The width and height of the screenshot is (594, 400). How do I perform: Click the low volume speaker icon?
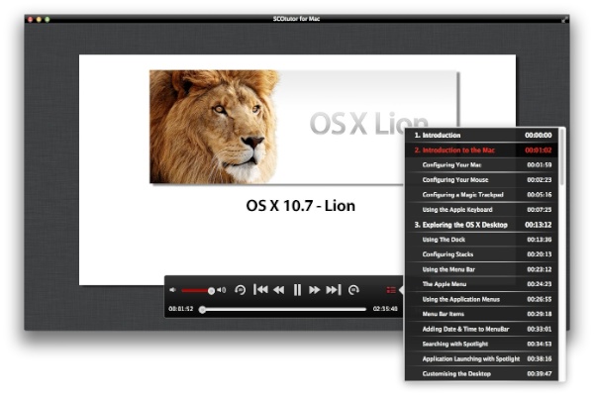(172, 290)
